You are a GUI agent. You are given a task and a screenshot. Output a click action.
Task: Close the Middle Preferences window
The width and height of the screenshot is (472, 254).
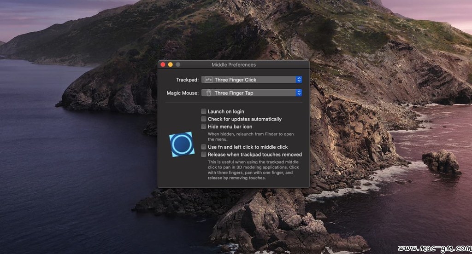click(163, 64)
